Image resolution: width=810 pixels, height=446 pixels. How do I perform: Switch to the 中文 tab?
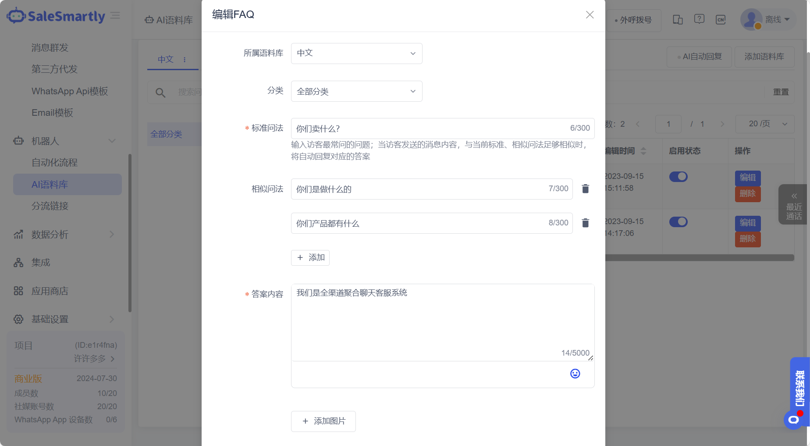click(x=165, y=59)
